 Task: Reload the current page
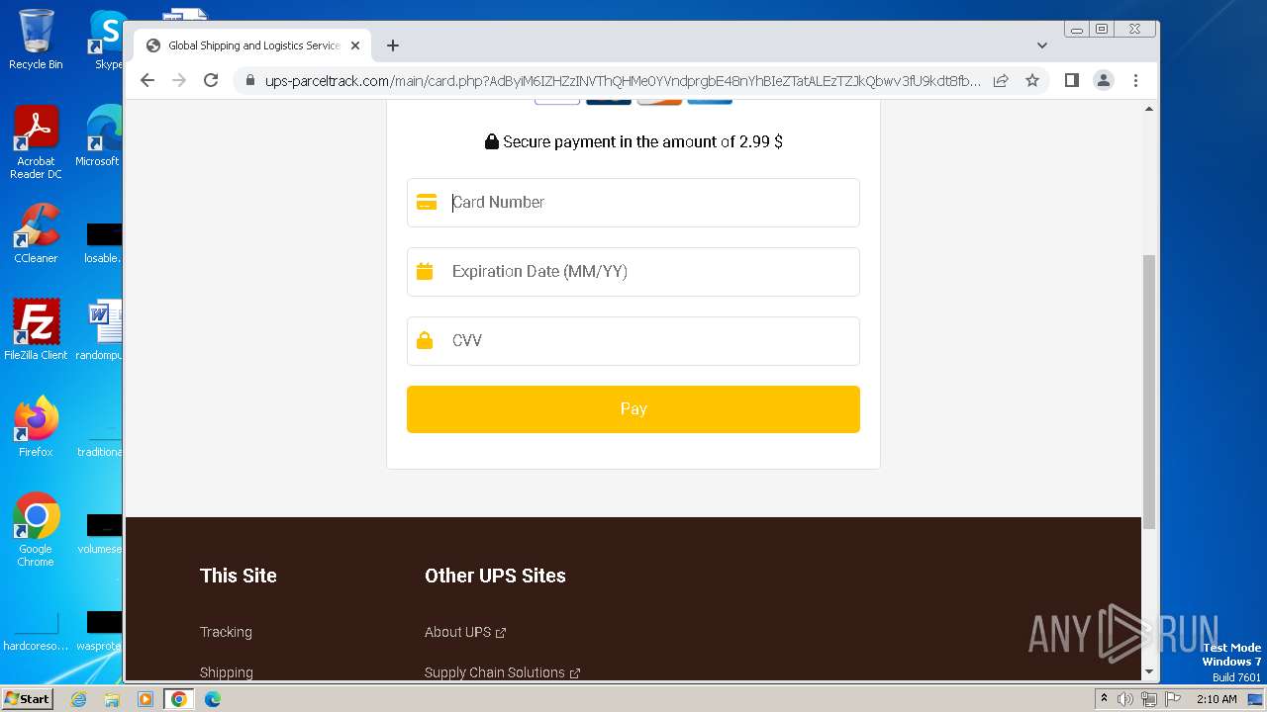[x=211, y=80]
